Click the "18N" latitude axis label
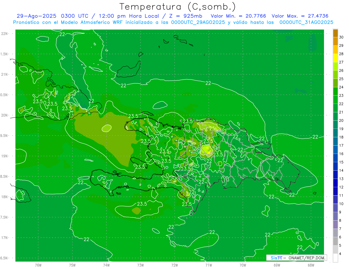 (x=5, y=197)
